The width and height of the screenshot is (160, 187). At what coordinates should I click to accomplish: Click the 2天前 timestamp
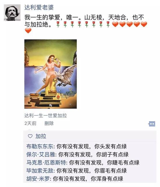[30, 123]
